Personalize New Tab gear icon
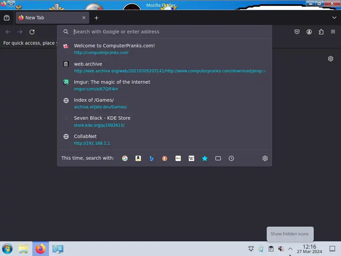 point(331,59)
